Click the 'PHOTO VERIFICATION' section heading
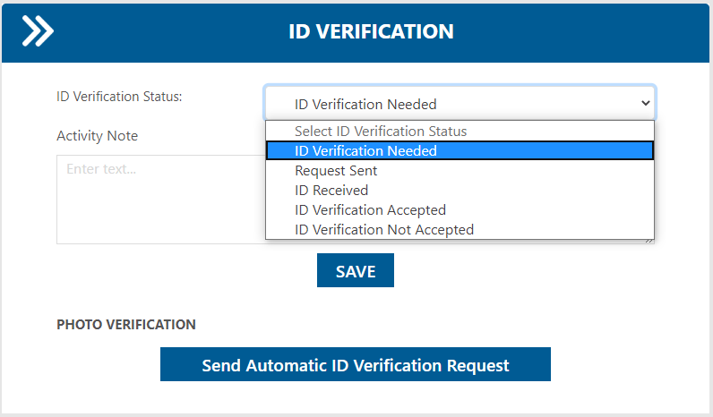The width and height of the screenshot is (713, 417). [125, 324]
